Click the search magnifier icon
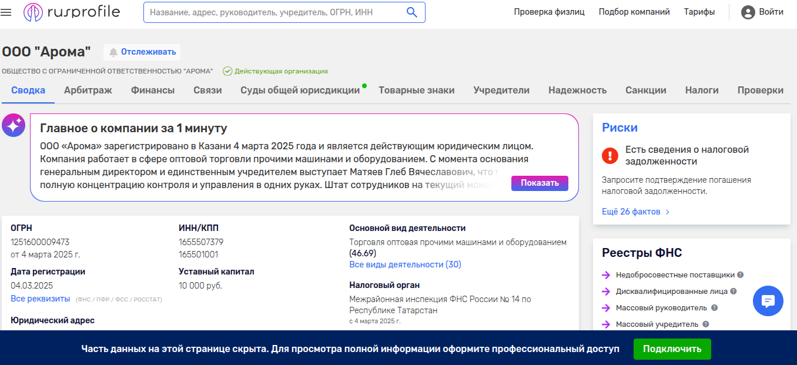 point(412,12)
